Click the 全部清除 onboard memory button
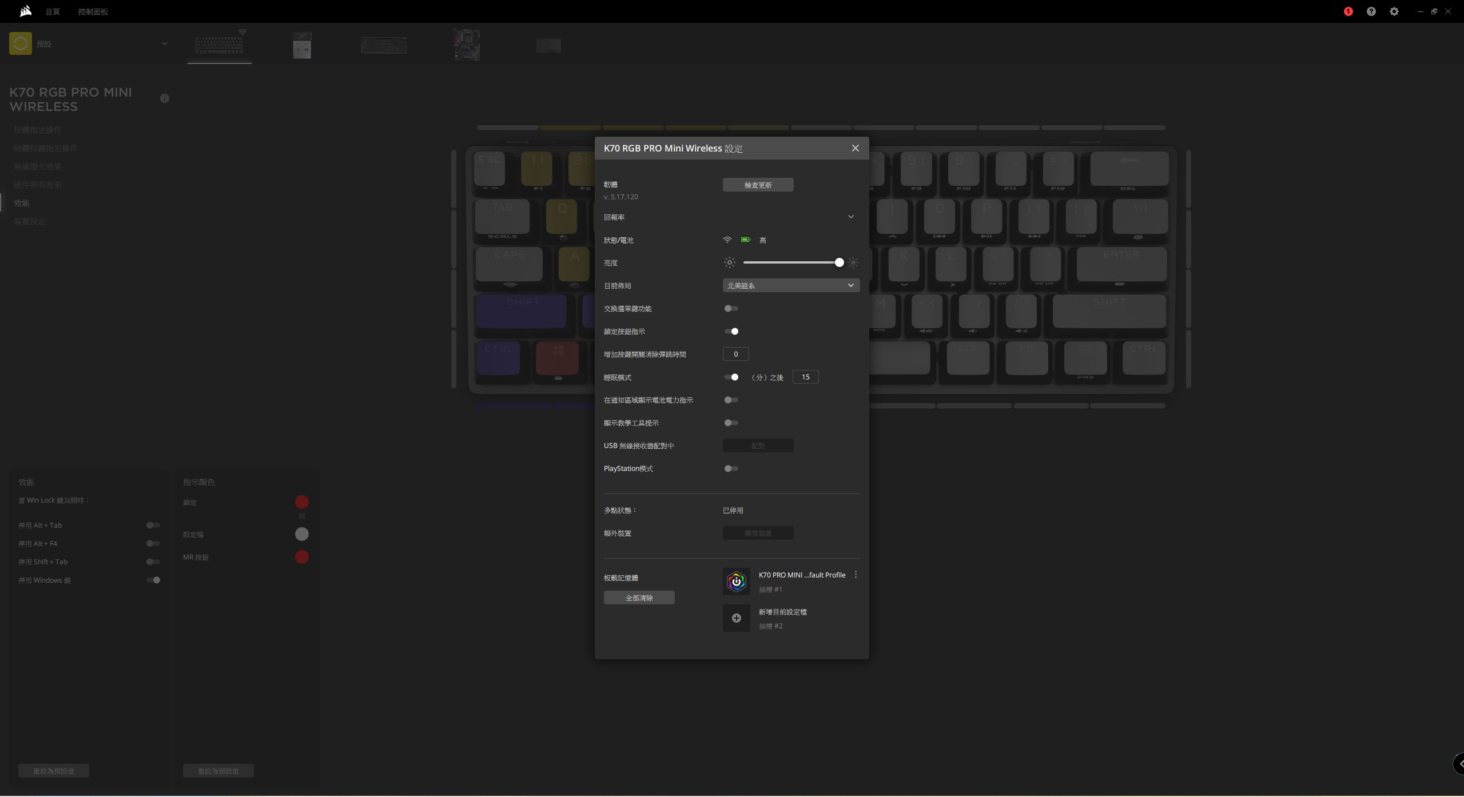 pos(639,597)
